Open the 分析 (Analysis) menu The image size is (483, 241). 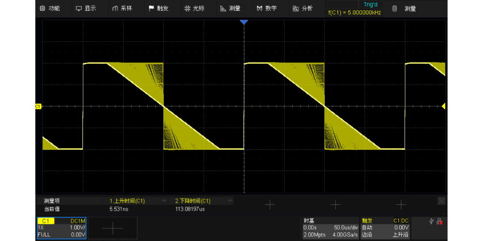pyautogui.click(x=302, y=9)
